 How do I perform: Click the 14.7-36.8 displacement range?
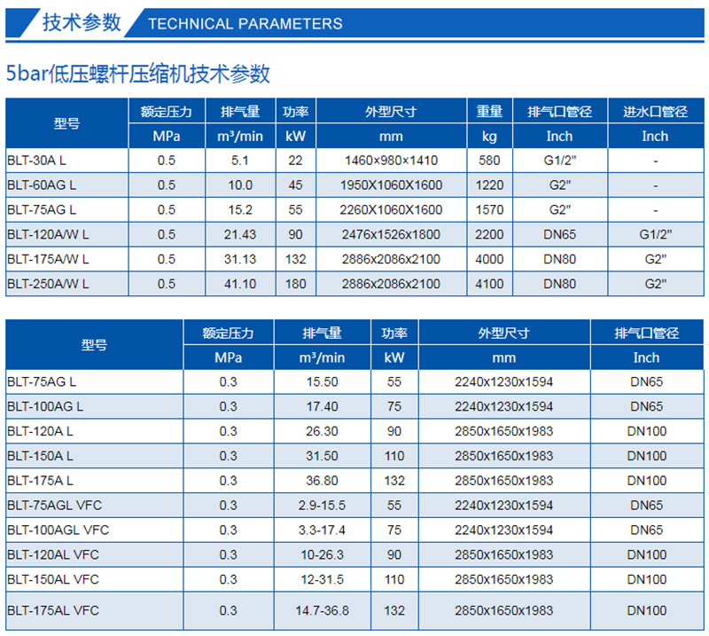[322, 610]
